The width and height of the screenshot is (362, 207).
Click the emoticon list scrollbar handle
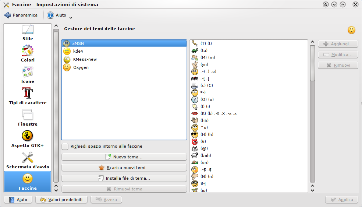pos(312,63)
